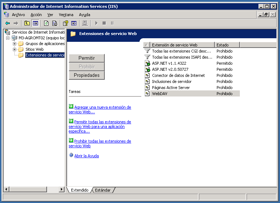The height and width of the screenshot is (203, 280).
Task: Click the IIS icon in the title bar
Action: pos(6,6)
